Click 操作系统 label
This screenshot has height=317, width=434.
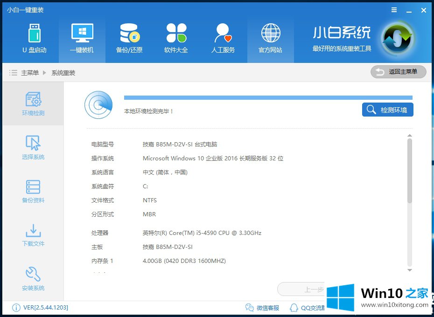coord(103,158)
